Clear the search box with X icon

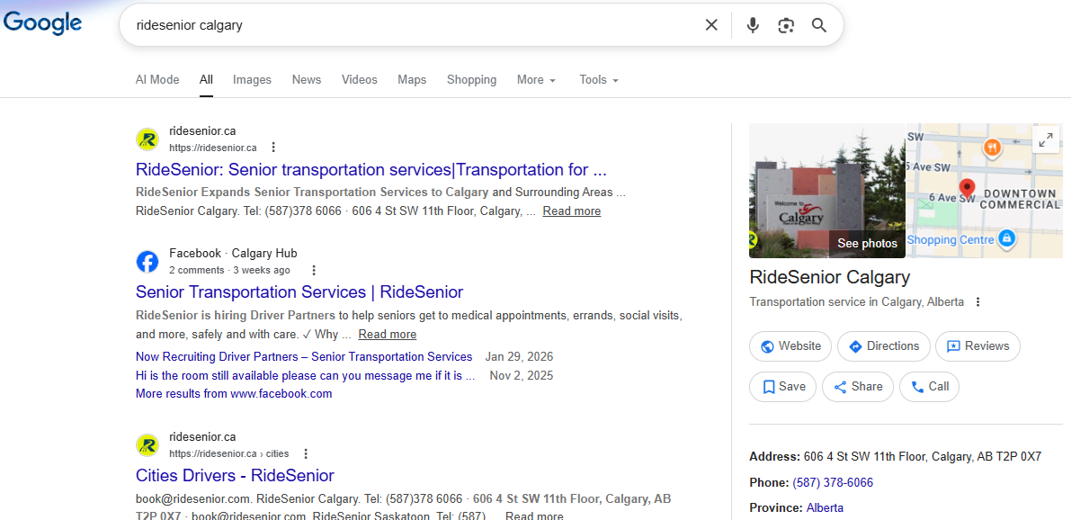pos(711,25)
